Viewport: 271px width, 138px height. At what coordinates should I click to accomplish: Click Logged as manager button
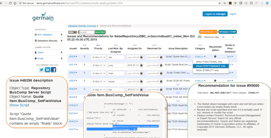pos(215,14)
